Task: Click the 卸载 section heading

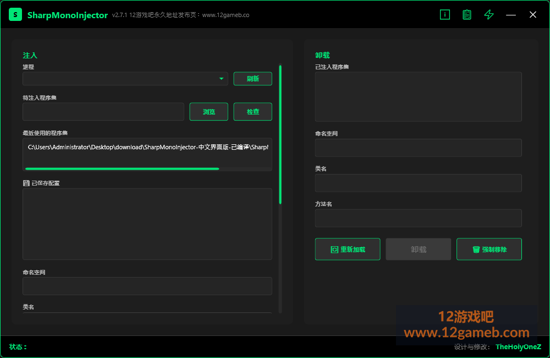Action: (x=322, y=55)
